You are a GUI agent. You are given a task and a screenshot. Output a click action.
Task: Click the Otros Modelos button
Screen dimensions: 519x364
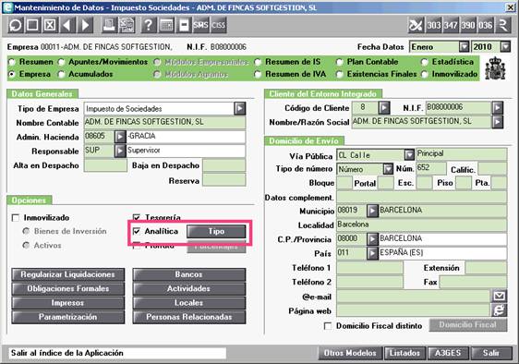(x=350, y=353)
